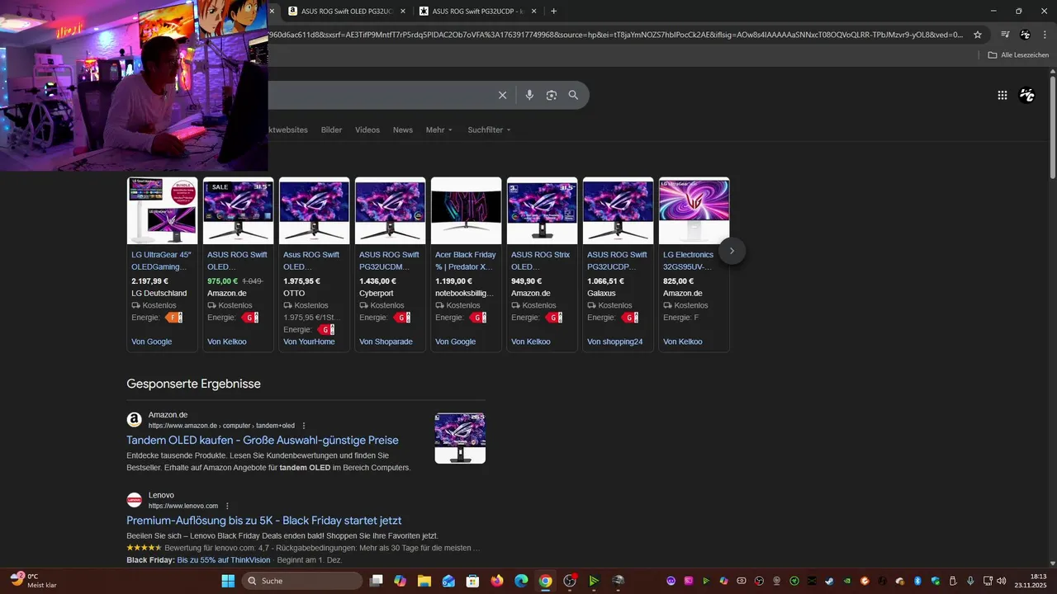Click Von YourHome under OTTO listing
The image size is (1057, 594).
tap(309, 342)
